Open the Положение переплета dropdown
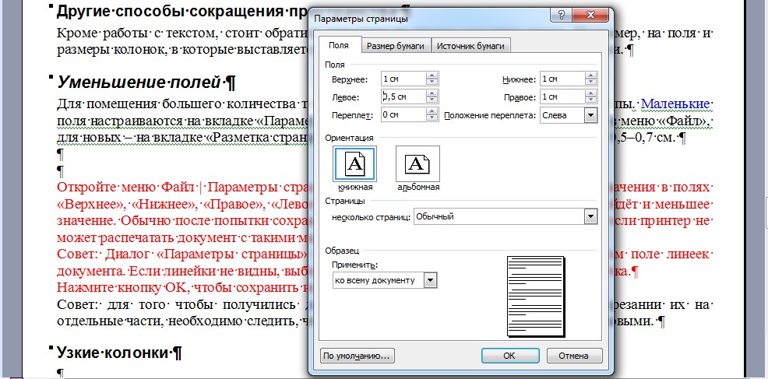Viewport: 768px width, 379px height. (x=590, y=115)
